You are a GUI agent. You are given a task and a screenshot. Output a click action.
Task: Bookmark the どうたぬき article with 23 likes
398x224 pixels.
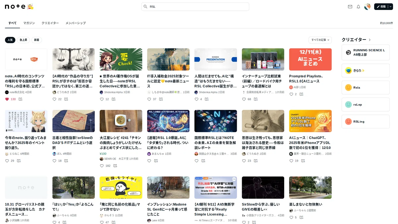(256, 161)
